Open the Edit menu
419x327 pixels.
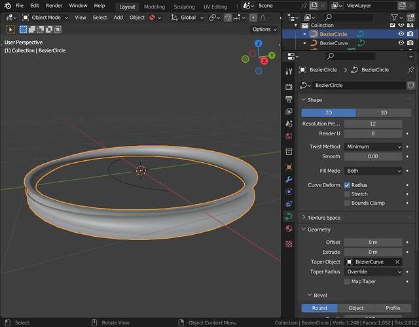(35, 6)
